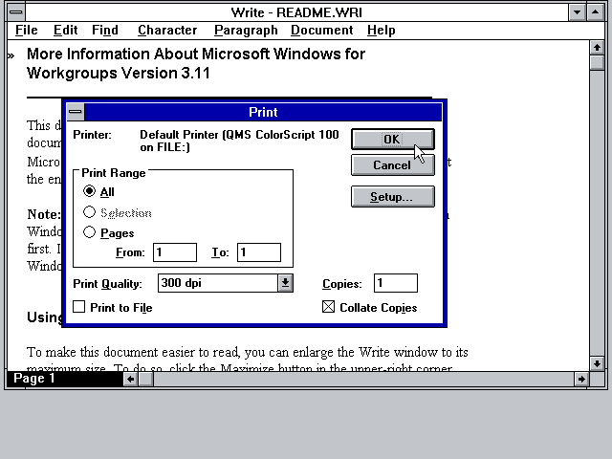Open the Edit menu
Image resolution: width=612 pixels, height=459 pixels.
[x=65, y=30]
